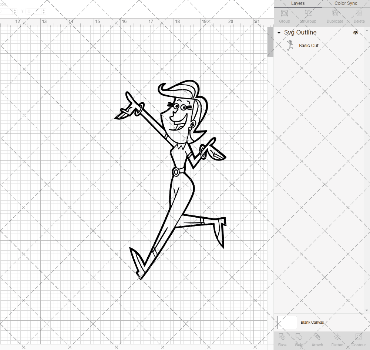370x350 pixels.
Task: Click the Weld tool icon
Action: 299,337
